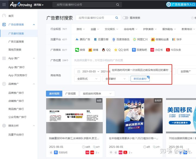Toggle the 精准搜索 switch
196x159 pixels.
click(125, 18)
